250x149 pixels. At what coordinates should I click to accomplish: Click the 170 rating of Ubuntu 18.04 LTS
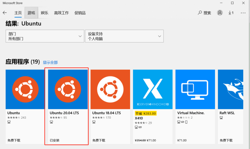(101, 118)
